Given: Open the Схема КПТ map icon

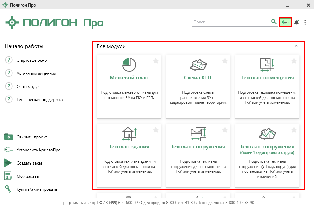Looking at the screenshot, I should pos(198,65).
